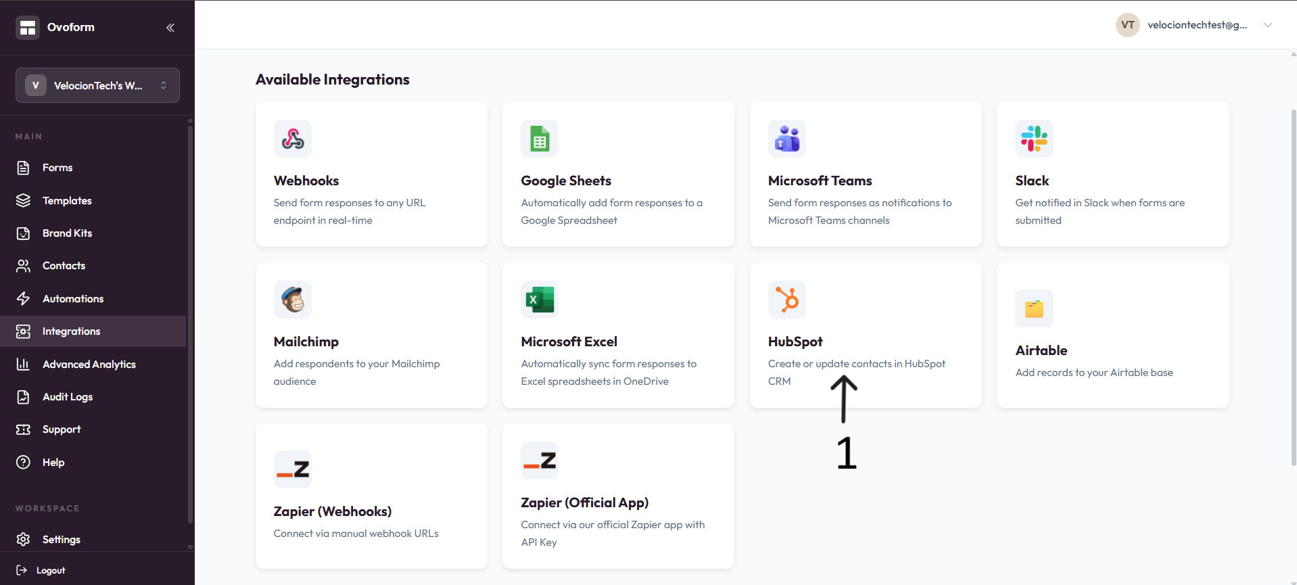Open workspace Settings link
The height and width of the screenshot is (585, 1297).
tap(62, 540)
